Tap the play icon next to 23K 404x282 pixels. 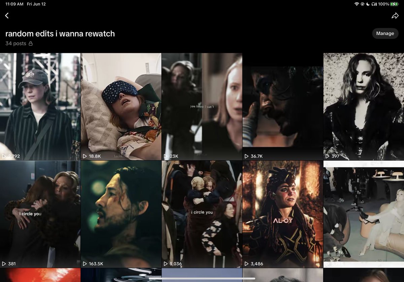(x=166, y=156)
